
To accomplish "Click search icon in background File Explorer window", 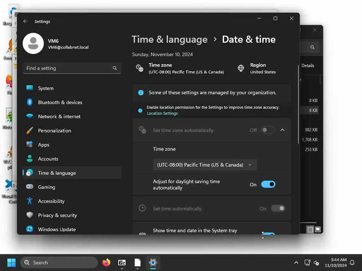I will [313, 47].
